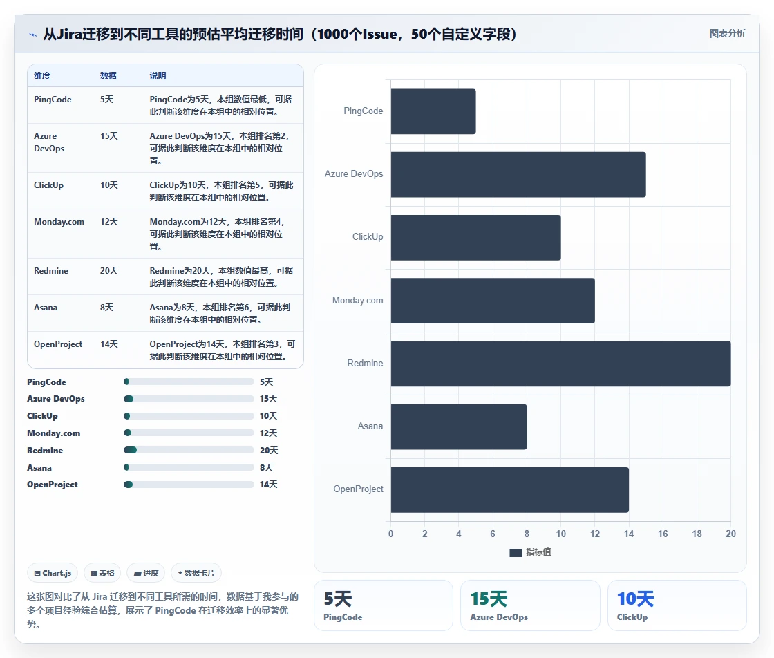Click the Monday.com cell in the table

pyautogui.click(x=59, y=222)
